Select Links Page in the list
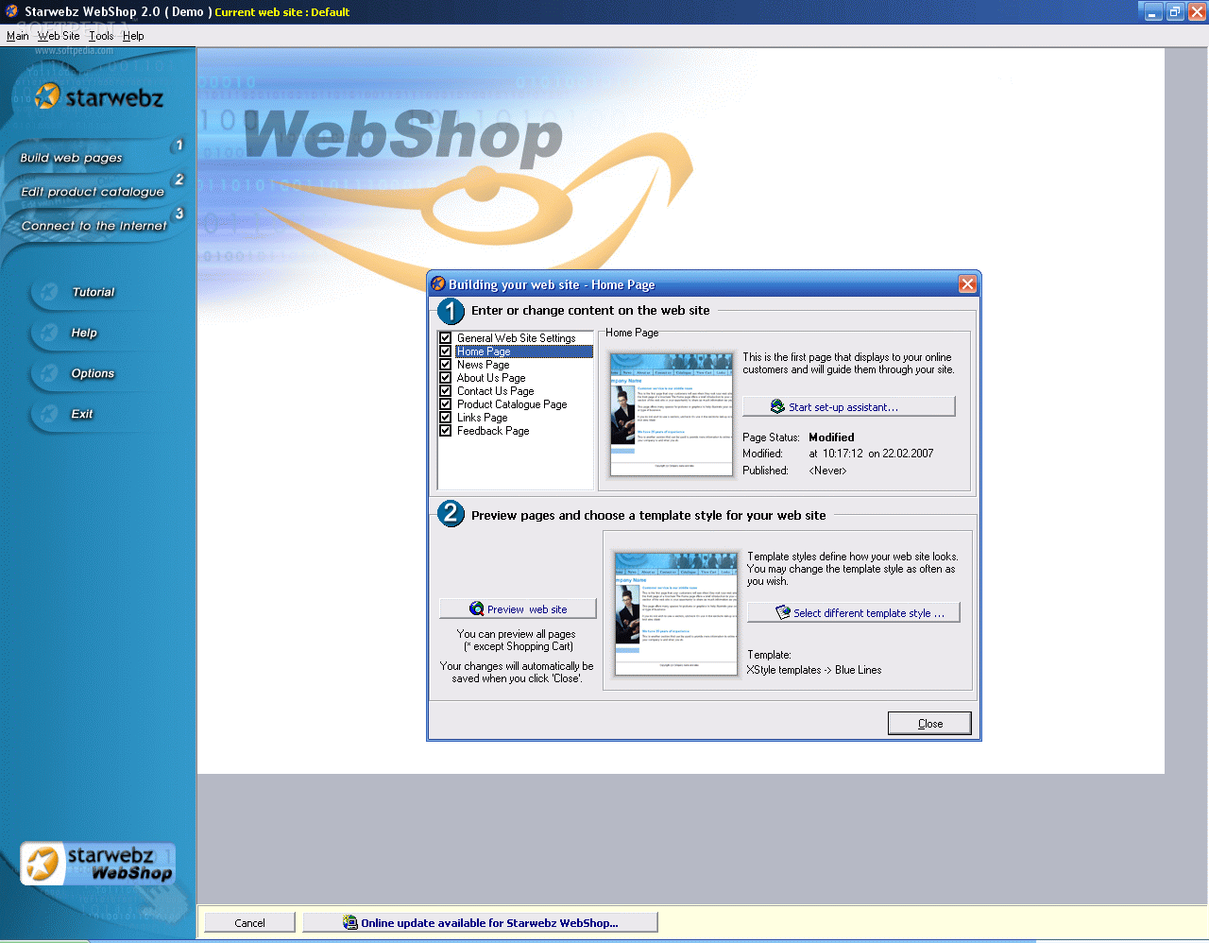 [482, 418]
